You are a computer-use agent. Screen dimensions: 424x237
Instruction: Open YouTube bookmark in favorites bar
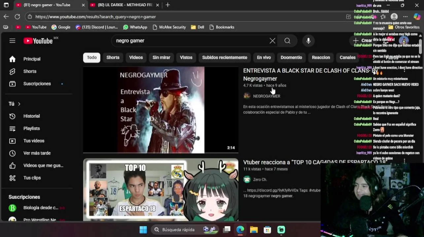(x=36, y=27)
